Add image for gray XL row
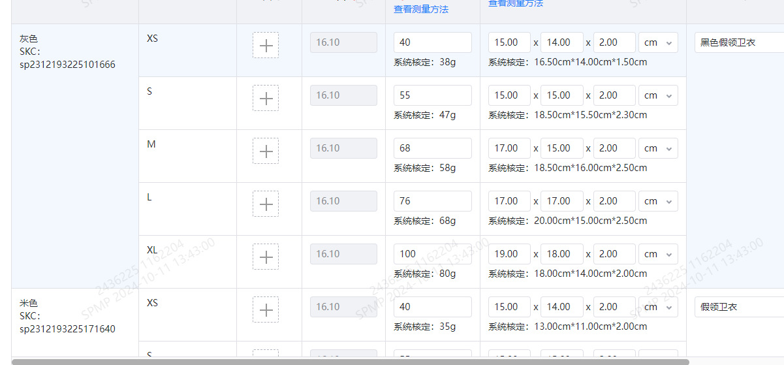784x365 pixels. (x=266, y=257)
